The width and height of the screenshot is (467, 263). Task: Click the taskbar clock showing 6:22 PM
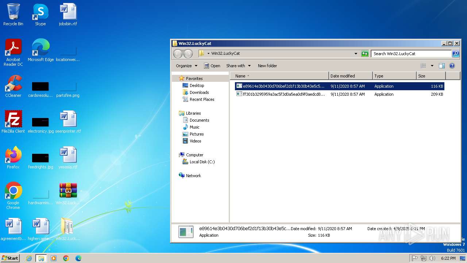tap(448, 258)
